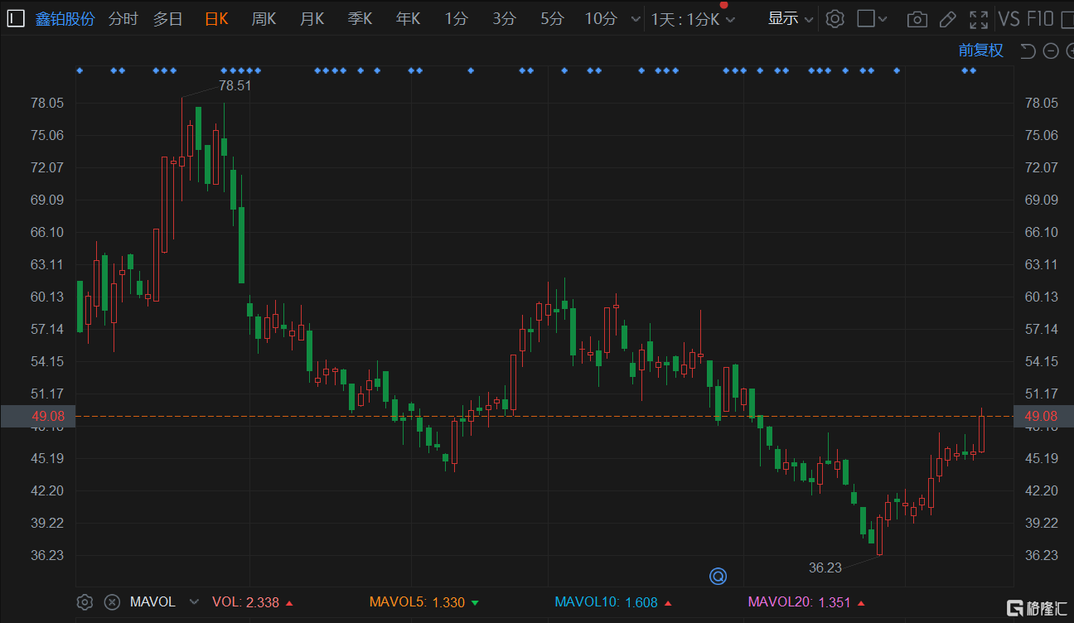Toggle 前复权 price adjustment mode
This screenshot has width=1074, height=623.
[980, 51]
